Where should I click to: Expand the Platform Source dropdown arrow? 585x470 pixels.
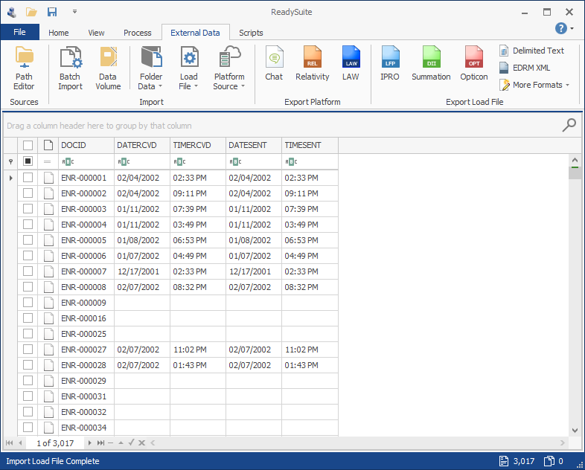[243, 86]
